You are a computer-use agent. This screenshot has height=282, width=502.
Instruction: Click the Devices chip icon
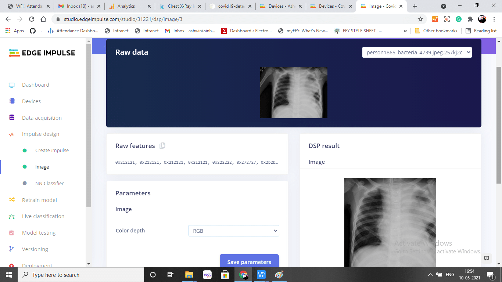pos(12,101)
